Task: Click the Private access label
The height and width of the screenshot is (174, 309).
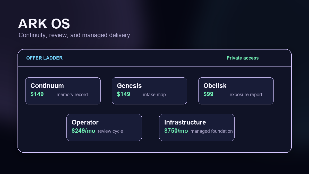Action: tap(243, 58)
